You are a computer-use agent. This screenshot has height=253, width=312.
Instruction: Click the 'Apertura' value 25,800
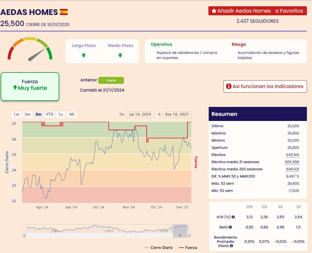pyautogui.click(x=293, y=148)
